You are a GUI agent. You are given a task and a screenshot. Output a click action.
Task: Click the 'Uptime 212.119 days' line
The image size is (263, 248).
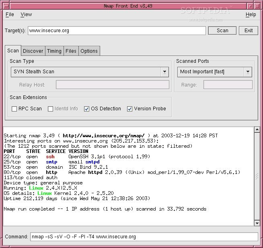pyautogui.click(x=77, y=198)
